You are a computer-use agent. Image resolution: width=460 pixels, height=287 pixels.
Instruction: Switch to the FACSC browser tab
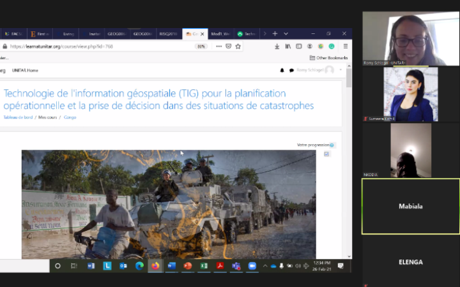(14, 34)
